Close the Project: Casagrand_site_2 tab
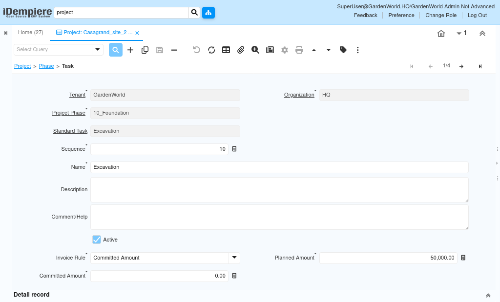The width and height of the screenshot is (500, 302). pyautogui.click(x=137, y=33)
